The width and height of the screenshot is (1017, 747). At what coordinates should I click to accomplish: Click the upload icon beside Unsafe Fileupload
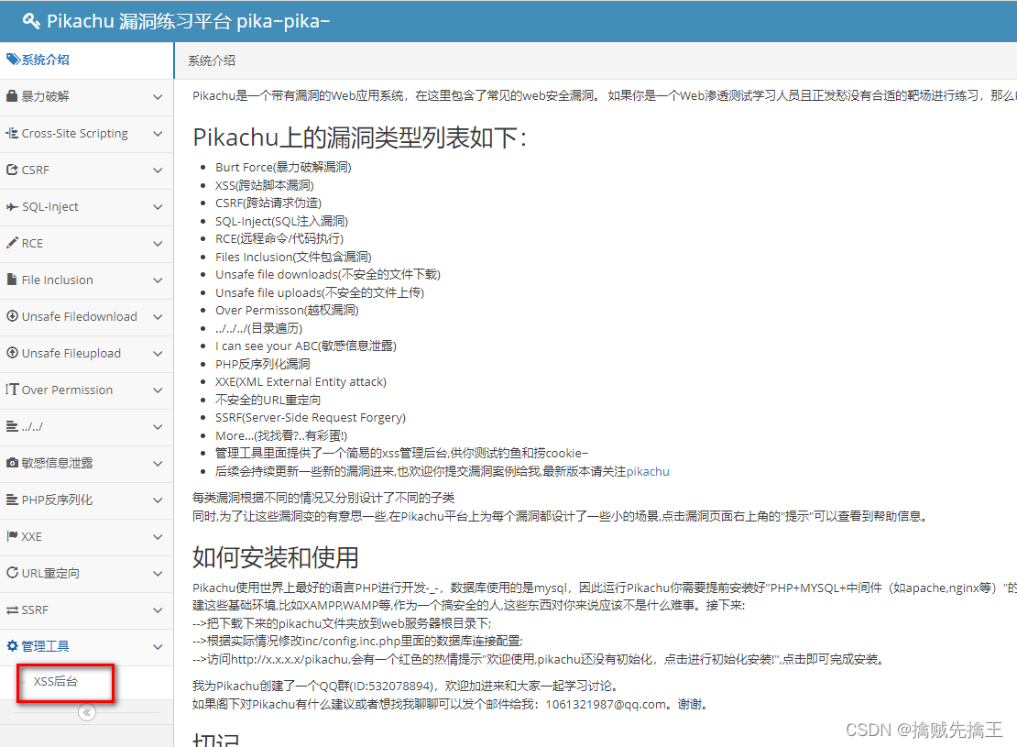[12, 353]
